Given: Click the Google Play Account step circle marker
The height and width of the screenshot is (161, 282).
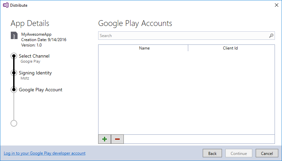Looking at the screenshot, I should [14, 90].
